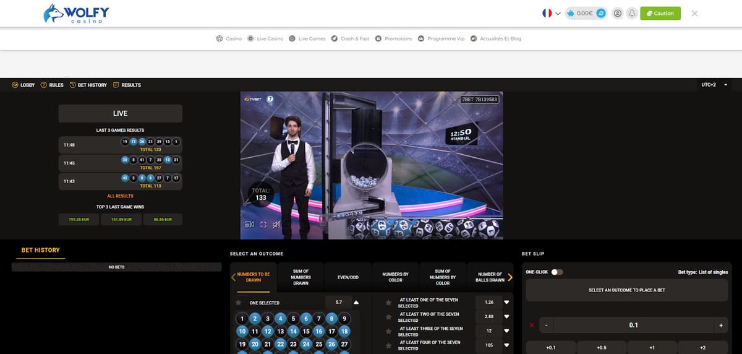Add +0.1 to the stake
The width and height of the screenshot is (742, 354).
(x=551, y=347)
